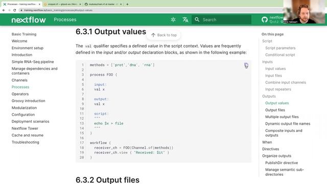Click Basic Training sidebar title
Screen dimensions: 327x184
[24, 34]
